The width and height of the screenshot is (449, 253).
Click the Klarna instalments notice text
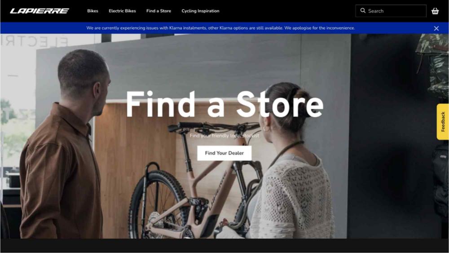coord(220,28)
